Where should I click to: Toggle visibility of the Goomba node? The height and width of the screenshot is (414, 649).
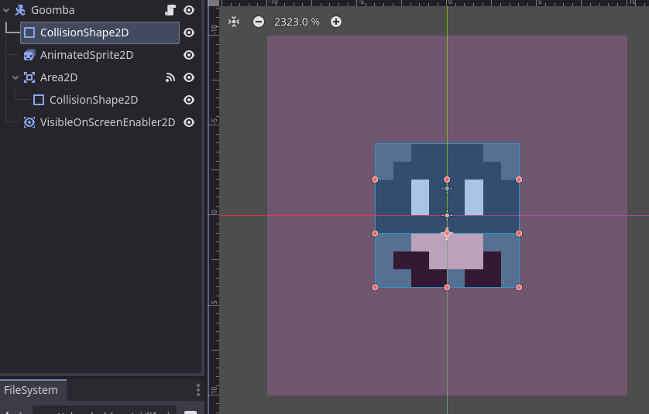189,10
